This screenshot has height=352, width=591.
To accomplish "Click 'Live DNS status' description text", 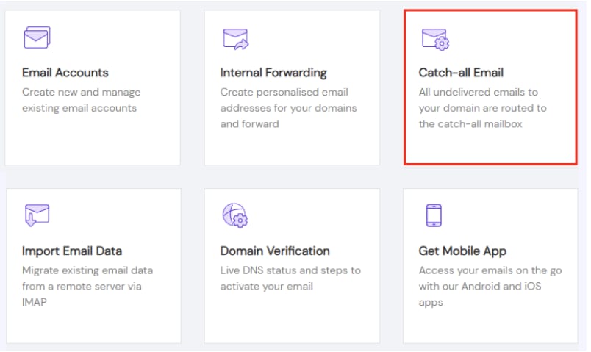I will click(x=290, y=278).
